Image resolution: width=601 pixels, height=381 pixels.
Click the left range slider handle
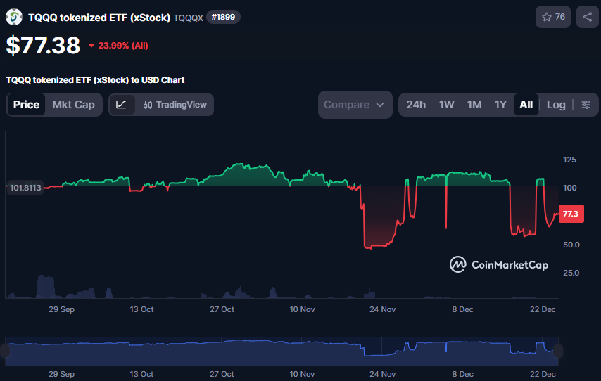(x=6, y=350)
